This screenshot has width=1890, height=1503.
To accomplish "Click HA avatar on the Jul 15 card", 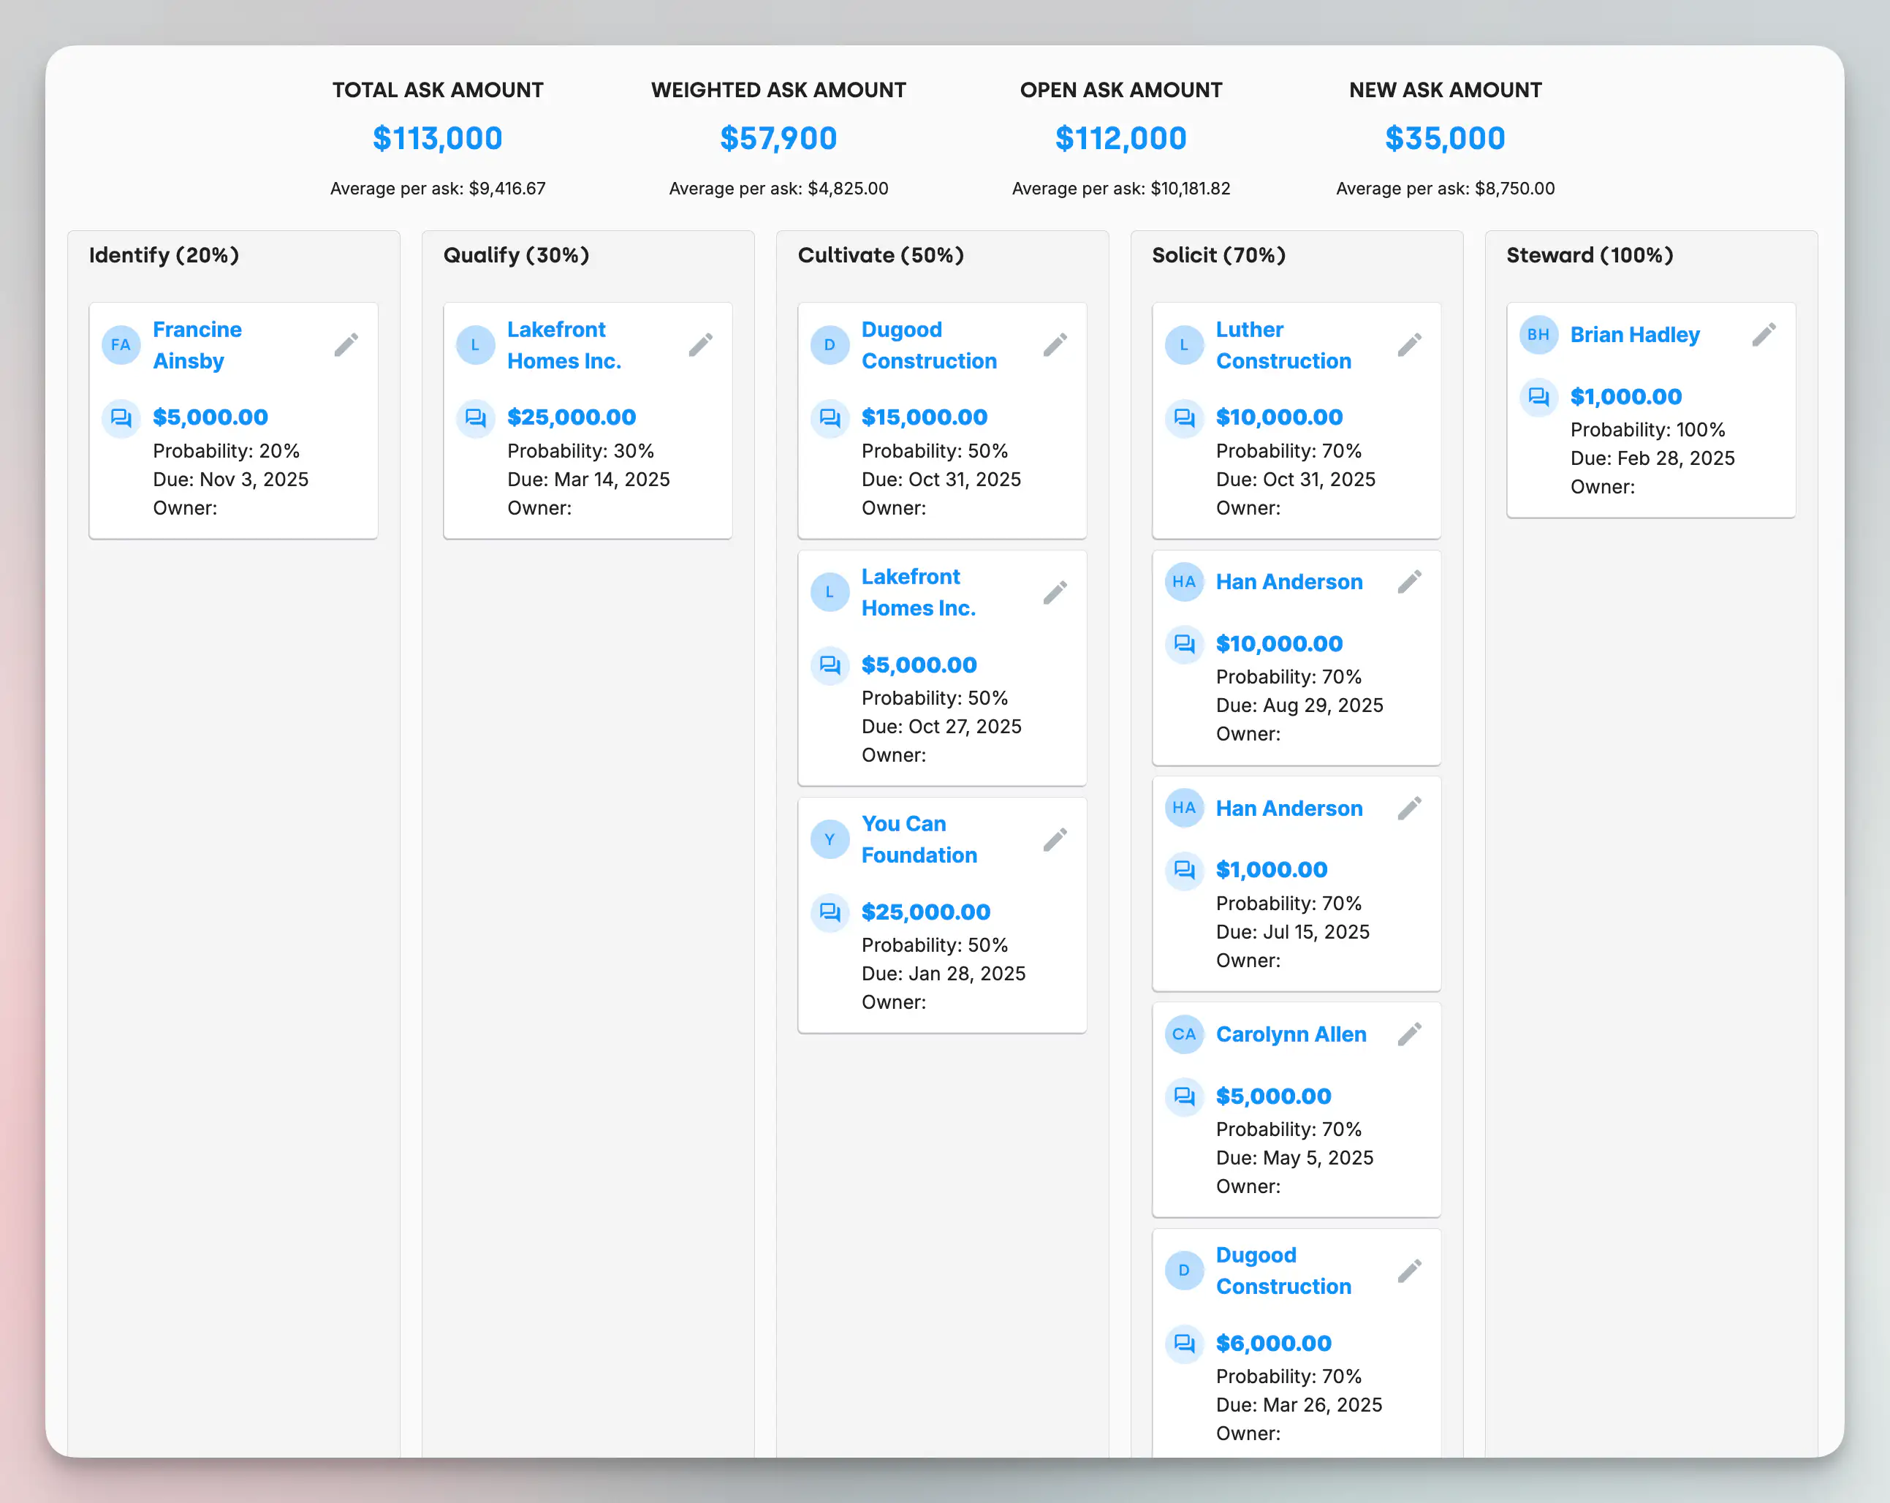I will pos(1183,808).
